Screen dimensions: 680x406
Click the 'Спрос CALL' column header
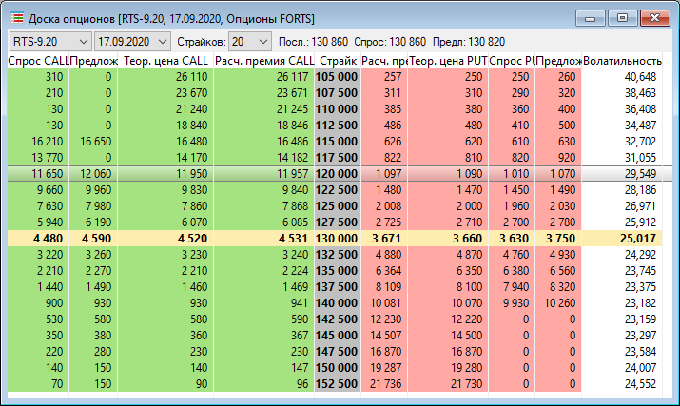(38, 61)
